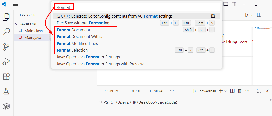
Task: Switch to the PROBLEMS tab
Action: (112, 91)
